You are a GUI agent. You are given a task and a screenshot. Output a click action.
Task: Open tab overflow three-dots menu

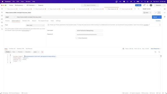pyautogui.click(x=139, y=9)
